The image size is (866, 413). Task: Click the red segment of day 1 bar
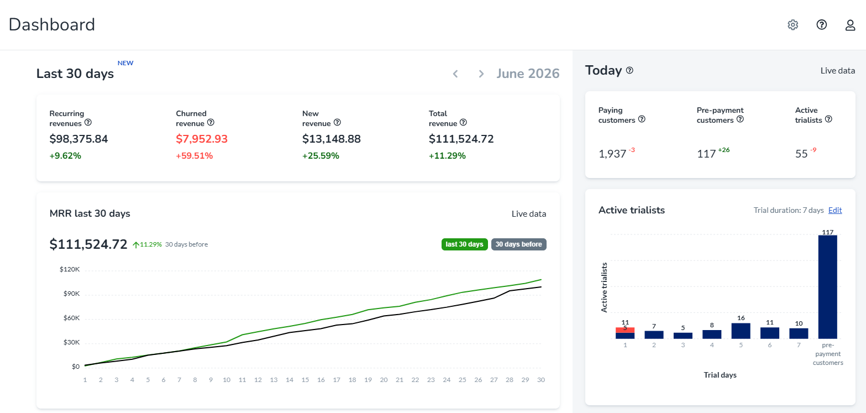625,330
